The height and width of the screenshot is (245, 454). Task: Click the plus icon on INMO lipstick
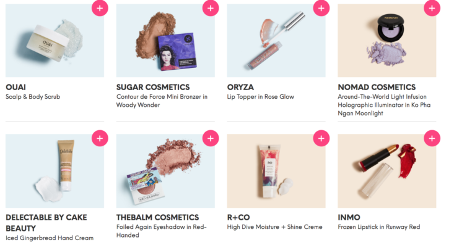(432, 138)
